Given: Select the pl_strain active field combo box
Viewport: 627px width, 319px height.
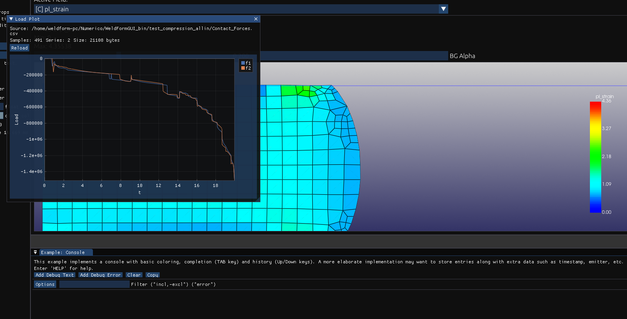Looking at the screenshot, I should 236,9.
